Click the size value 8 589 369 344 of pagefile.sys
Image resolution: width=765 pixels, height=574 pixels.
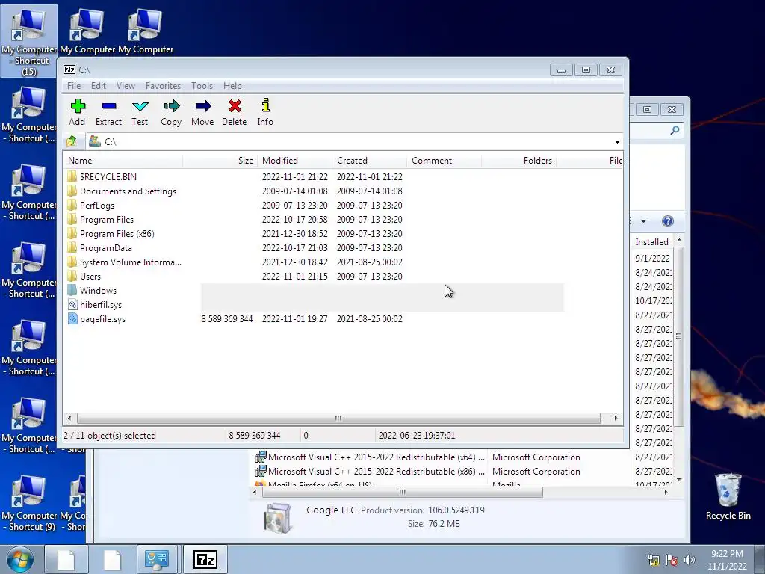tap(227, 318)
